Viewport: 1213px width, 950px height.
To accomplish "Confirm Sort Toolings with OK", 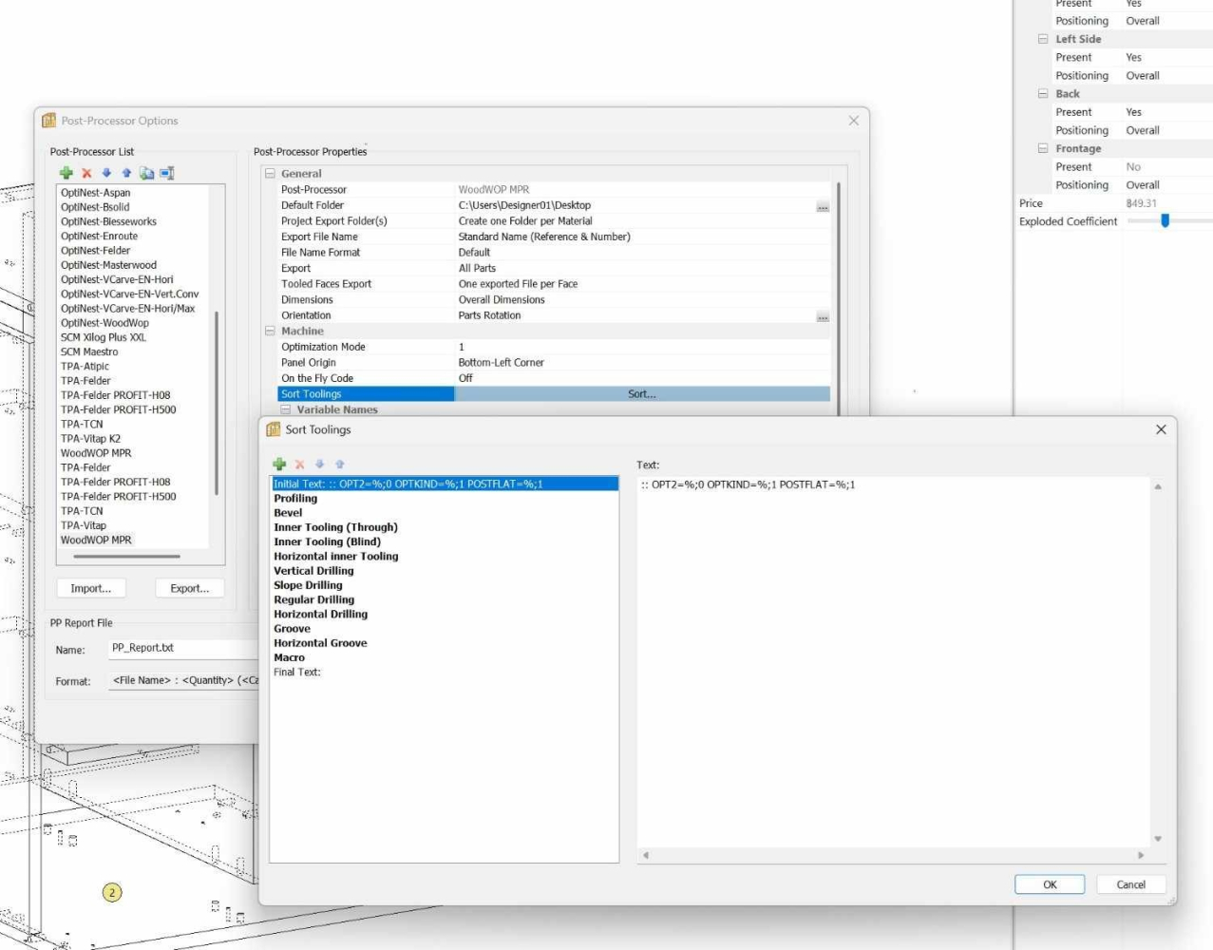I will pyautogui.click(x=1049, y=884).
